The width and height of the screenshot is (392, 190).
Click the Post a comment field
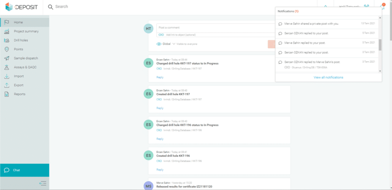tap(214, 28)
